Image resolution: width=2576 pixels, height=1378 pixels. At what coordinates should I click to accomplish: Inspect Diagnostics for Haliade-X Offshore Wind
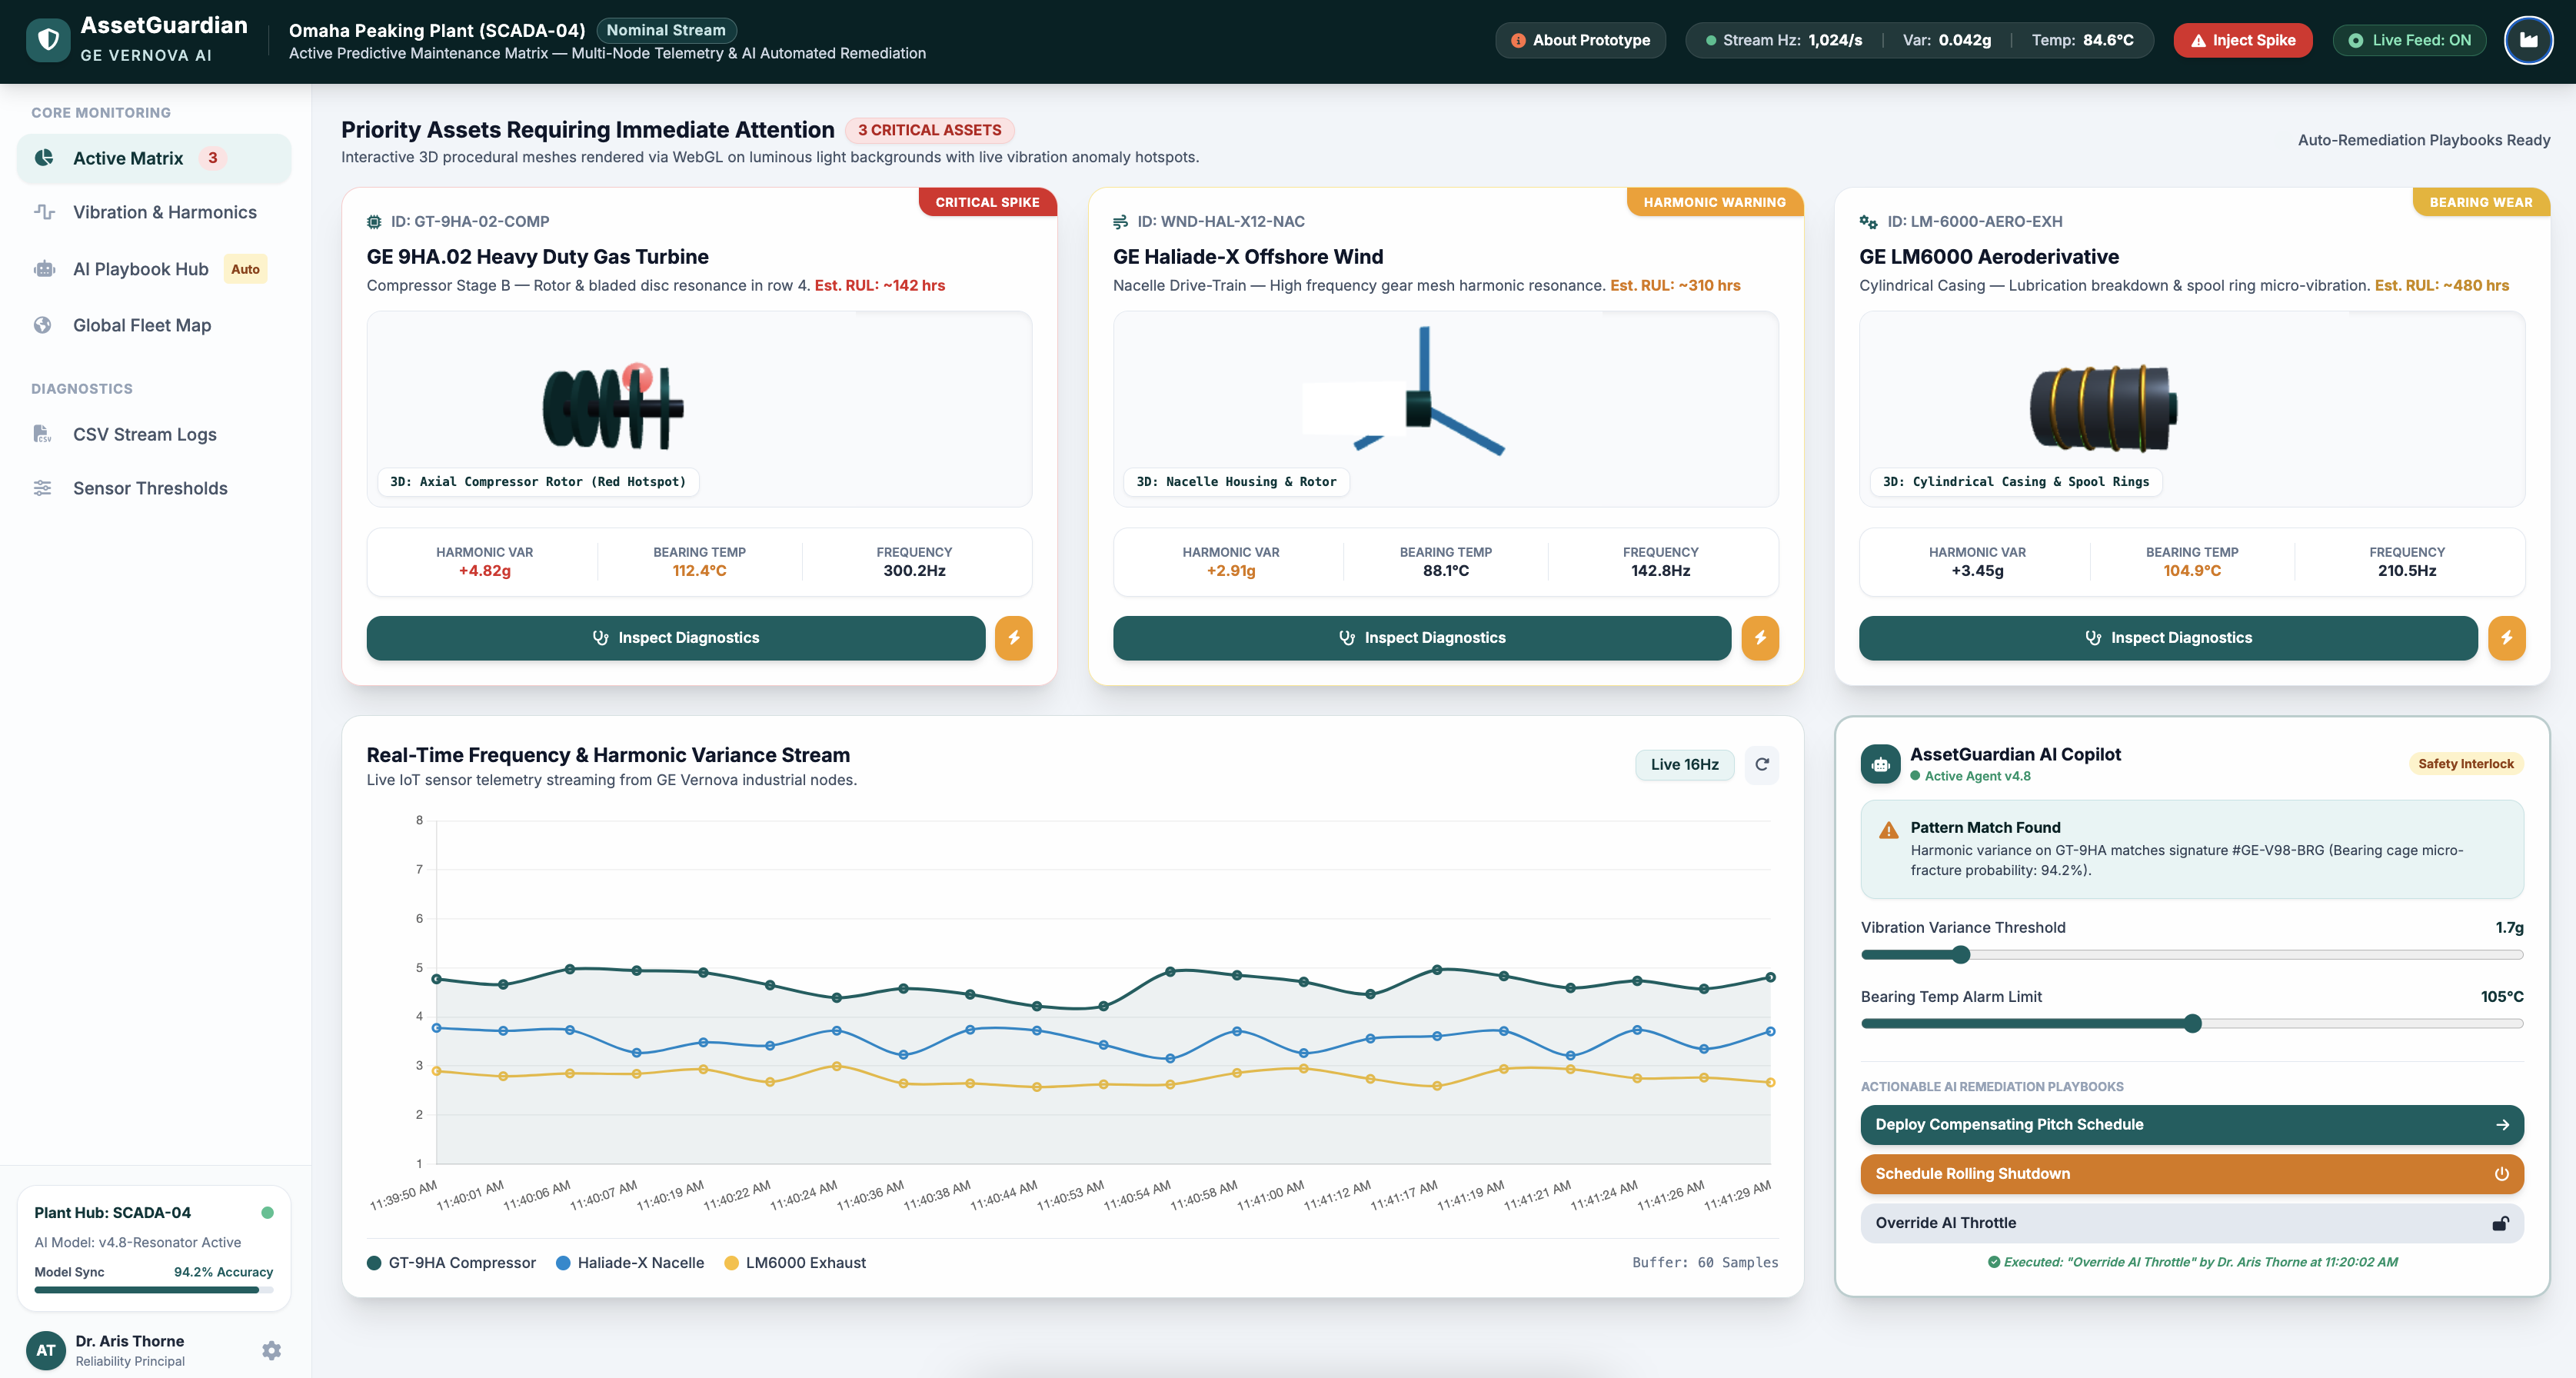click(x=1422, y=638)
